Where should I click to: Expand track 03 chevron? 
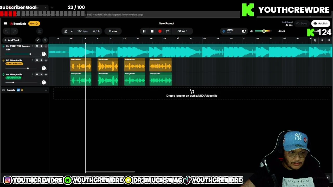(x=46, y=75)
